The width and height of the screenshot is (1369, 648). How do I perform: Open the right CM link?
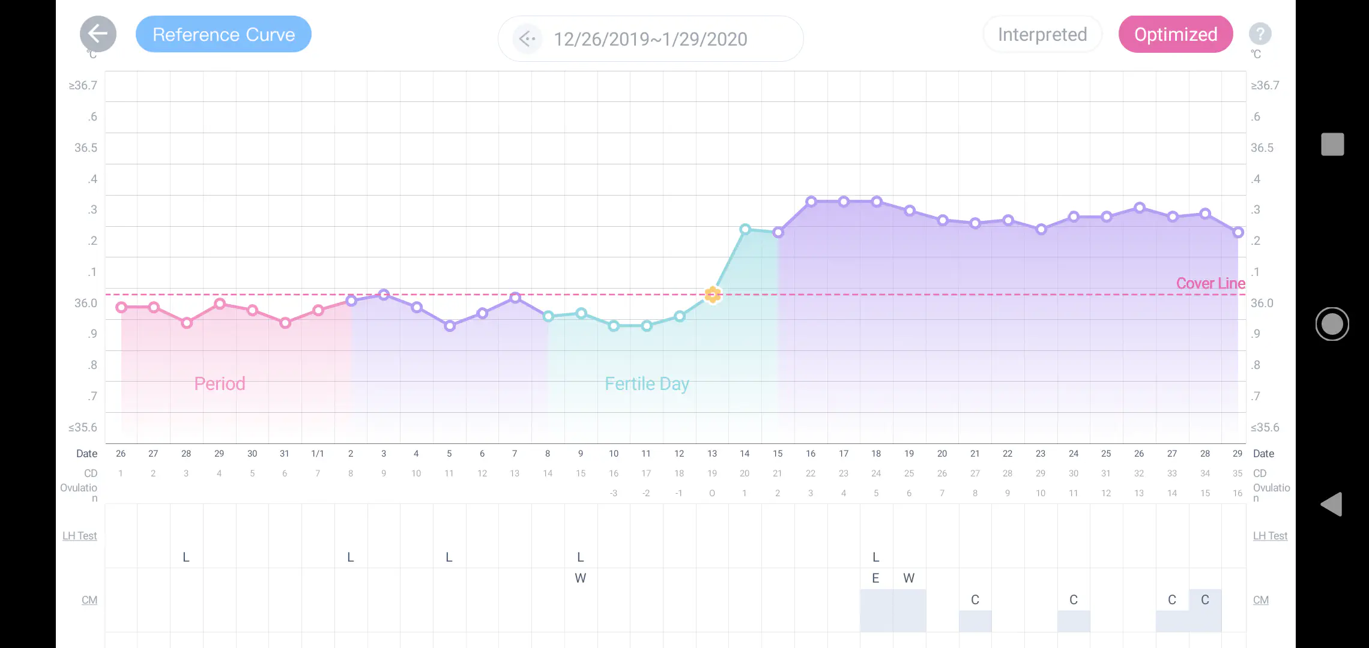pos(1260,600)
